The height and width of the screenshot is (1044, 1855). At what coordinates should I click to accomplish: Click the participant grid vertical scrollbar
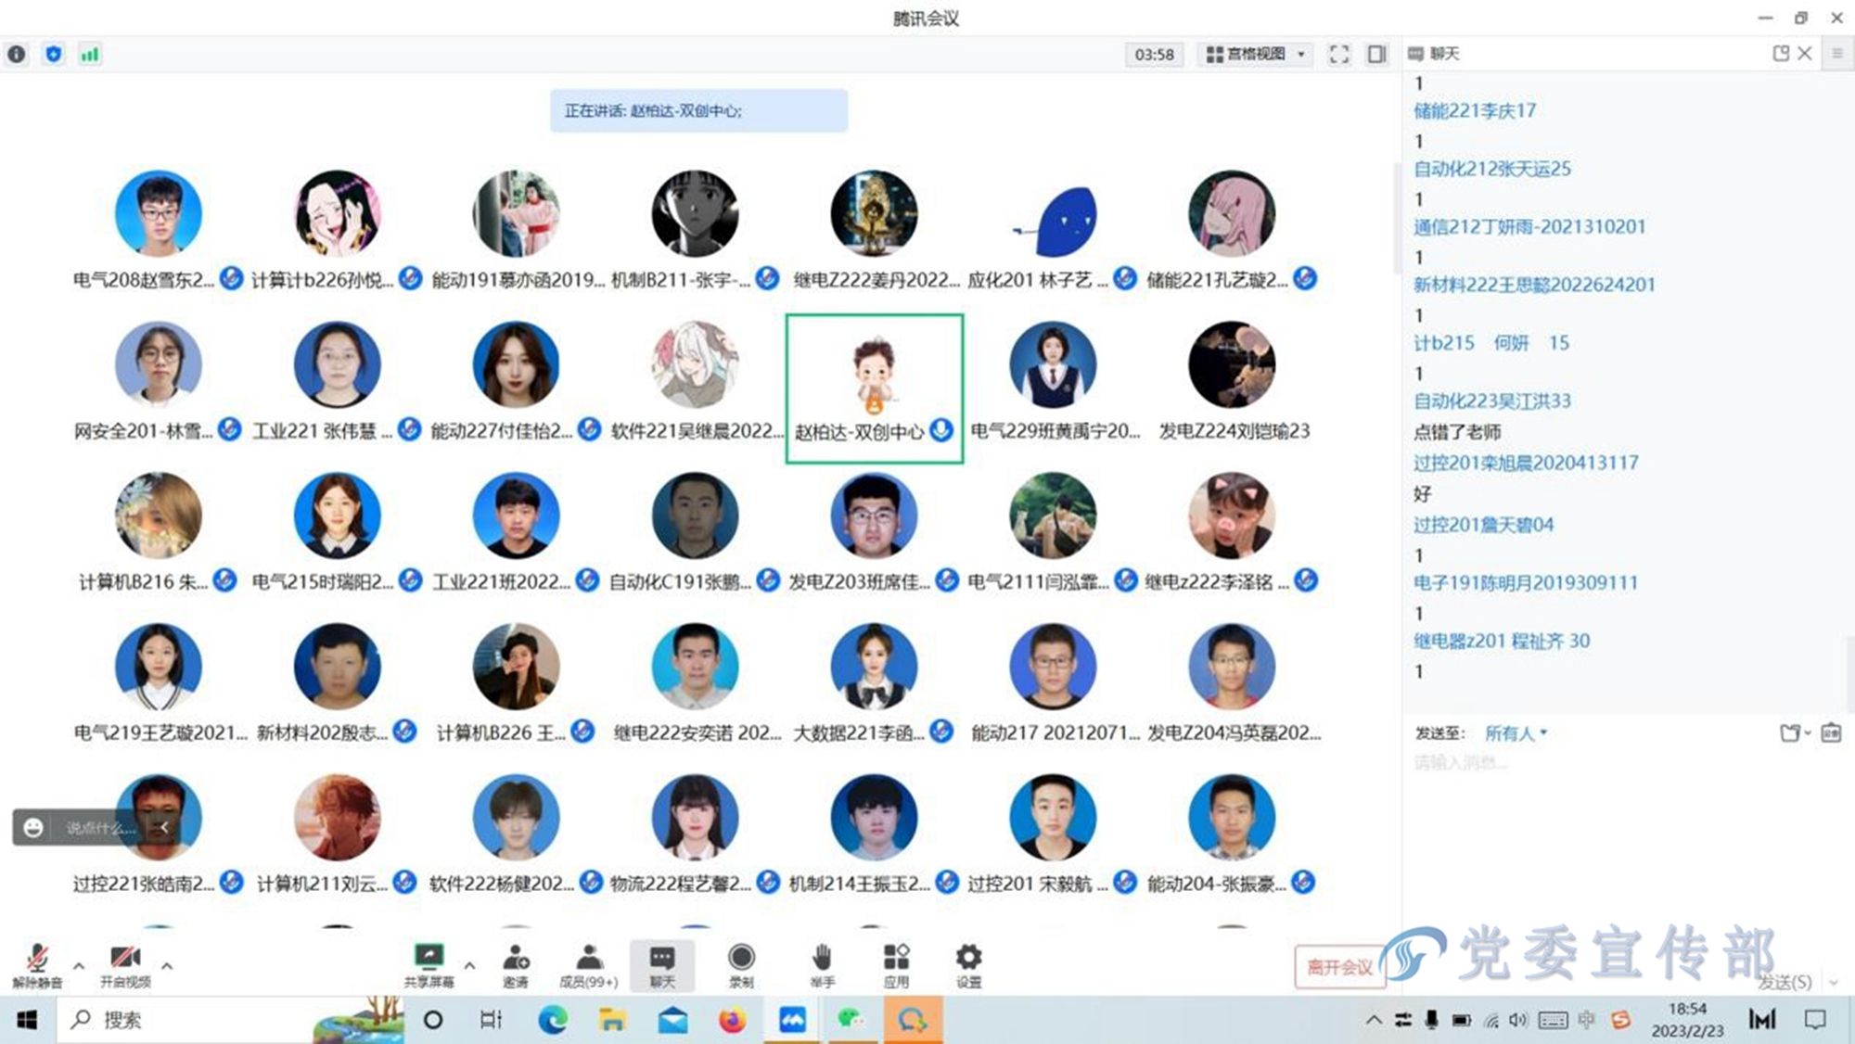[x=1396, y=218]
